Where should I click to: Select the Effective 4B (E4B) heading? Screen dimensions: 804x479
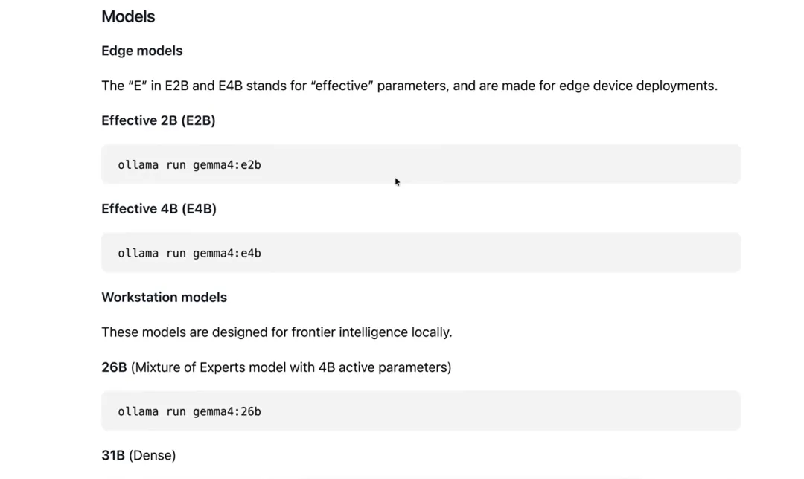(x=159, y=208)
